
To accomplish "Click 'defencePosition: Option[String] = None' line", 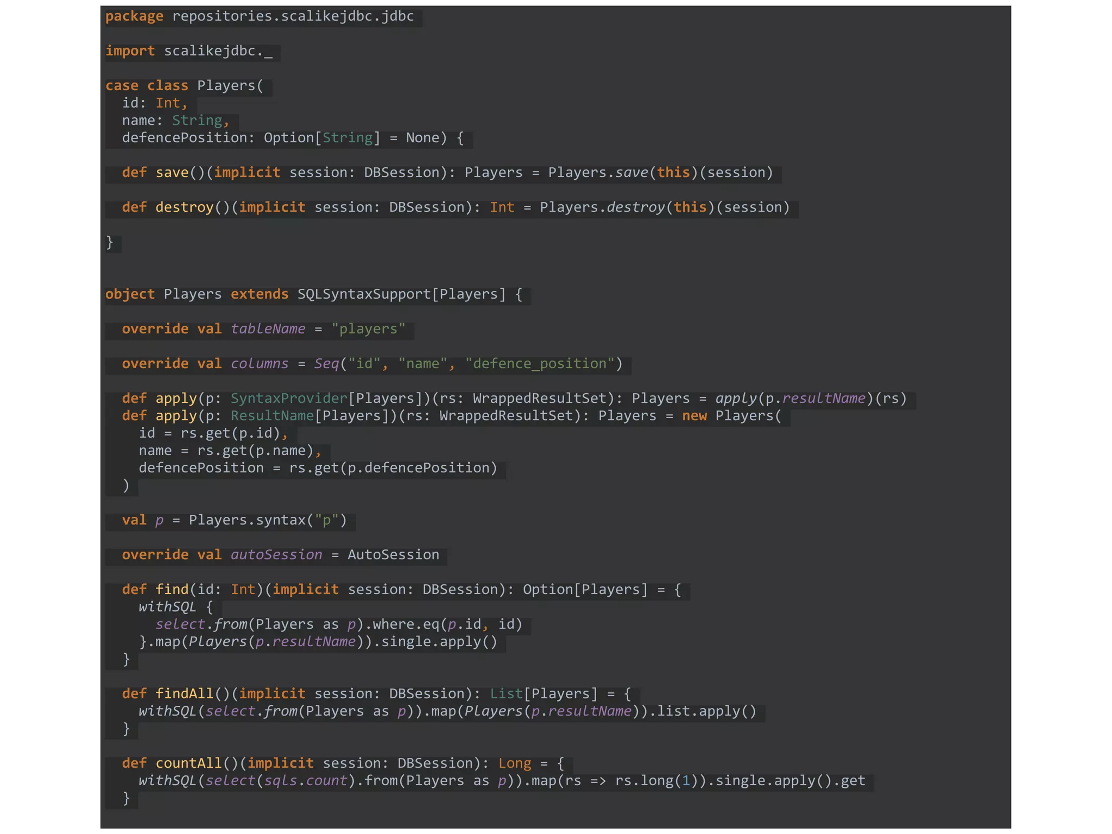I will [x=281, y=138].
